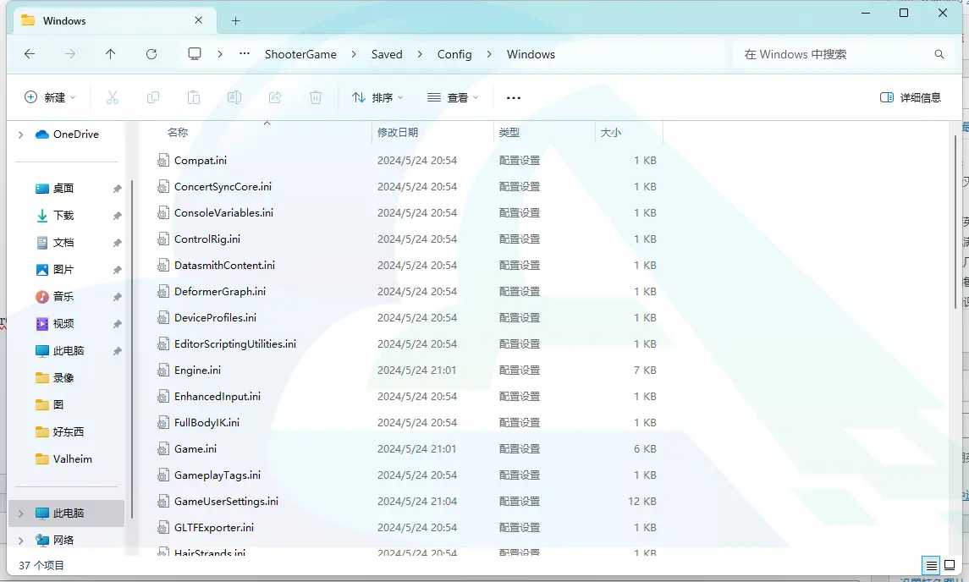
Task: Click the Share toolbar icon
Action: (275, 97)
